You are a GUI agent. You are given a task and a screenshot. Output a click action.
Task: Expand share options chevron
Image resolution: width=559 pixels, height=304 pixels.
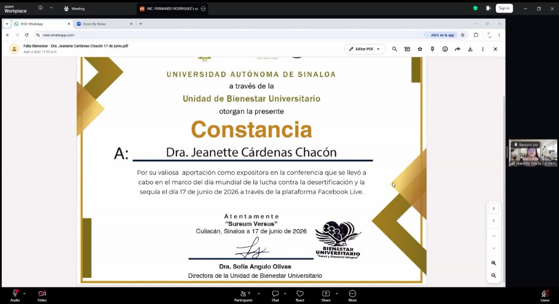[x=336, y=294]
